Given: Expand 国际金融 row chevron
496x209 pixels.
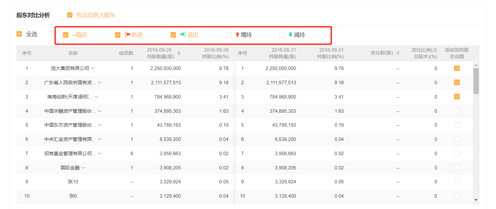Looking at the screenshot, I should pyautogui.click(x=83, y=168).
